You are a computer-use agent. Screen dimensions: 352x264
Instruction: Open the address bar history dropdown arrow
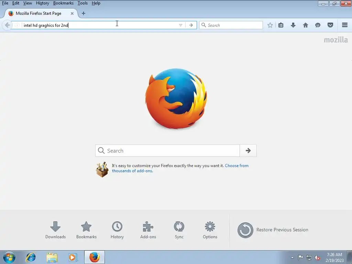(x=180, y=25)
